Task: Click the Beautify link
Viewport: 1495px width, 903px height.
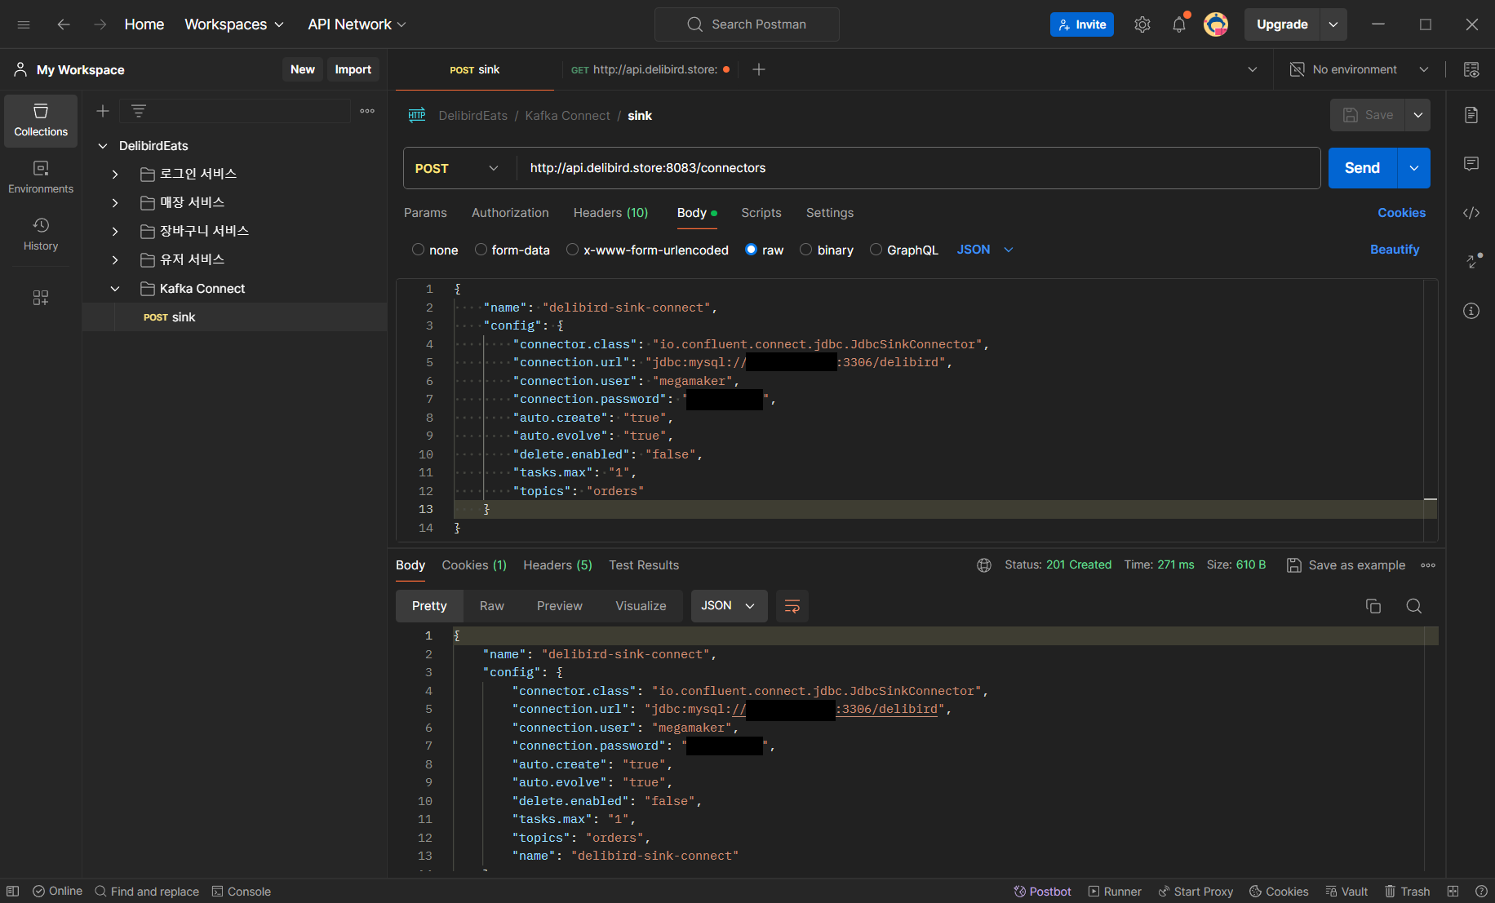Action: 1395,250
